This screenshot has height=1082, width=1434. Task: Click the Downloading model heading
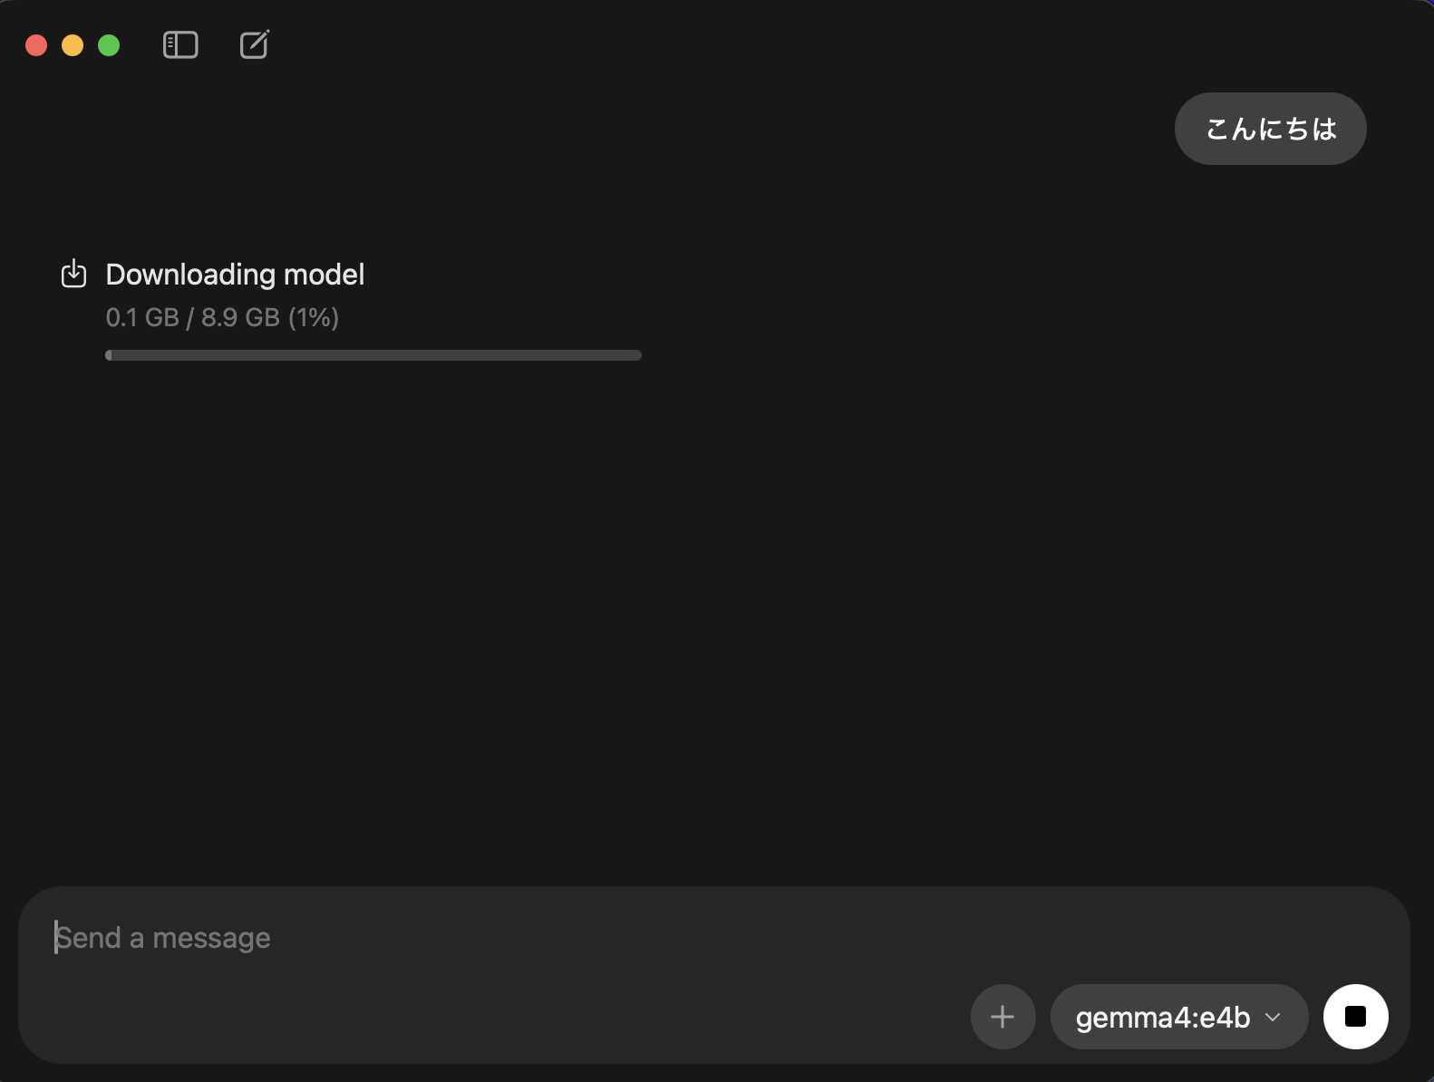235,275
